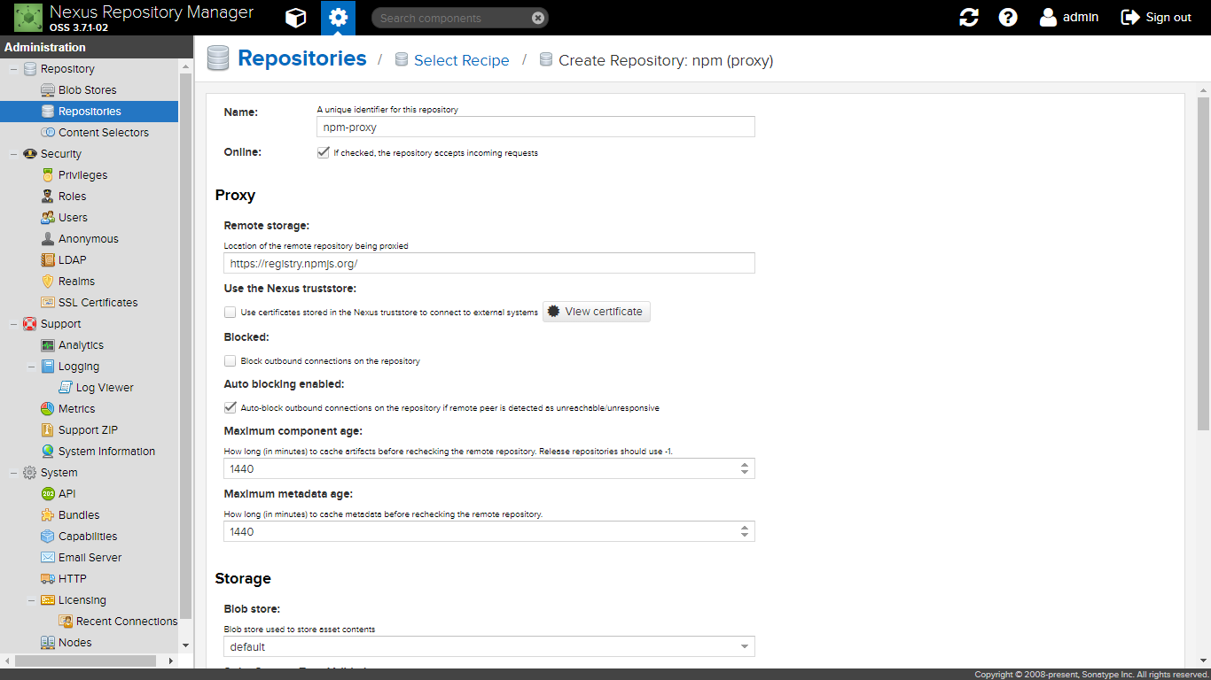This screenshot has width=1211, height=680.
Task: Click the Log Viewer icon
Action: click(x=66, y=388)
